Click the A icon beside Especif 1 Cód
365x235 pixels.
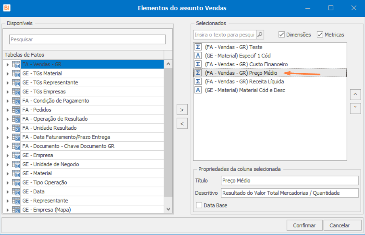pos(198,55)
